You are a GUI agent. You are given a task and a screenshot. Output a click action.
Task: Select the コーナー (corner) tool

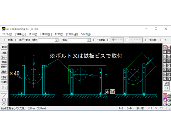coord(4,57)
